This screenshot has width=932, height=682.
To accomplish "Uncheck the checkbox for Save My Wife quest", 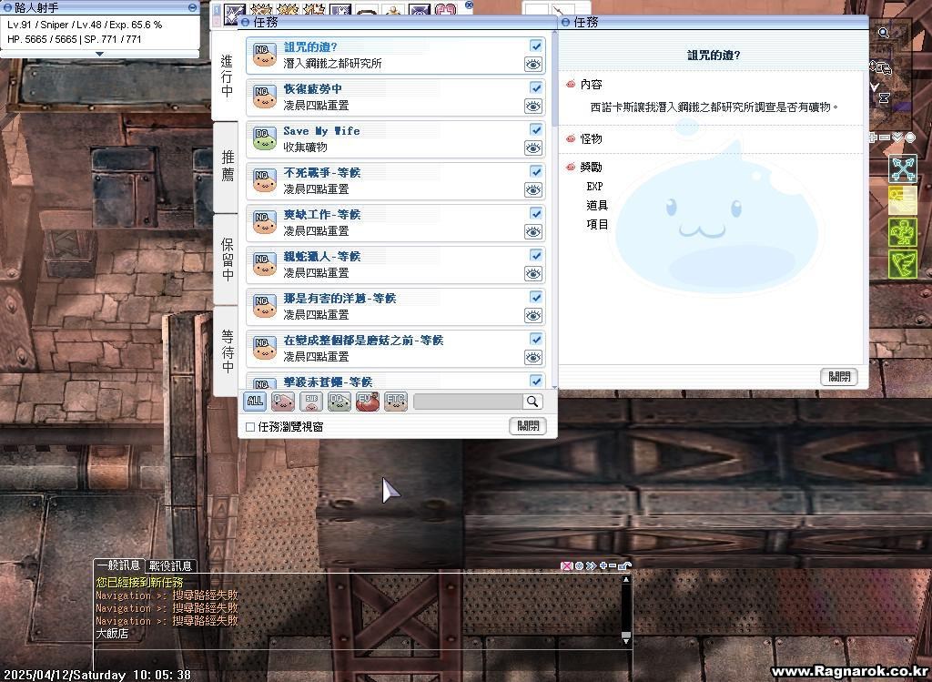I will (x=535, y=129).
